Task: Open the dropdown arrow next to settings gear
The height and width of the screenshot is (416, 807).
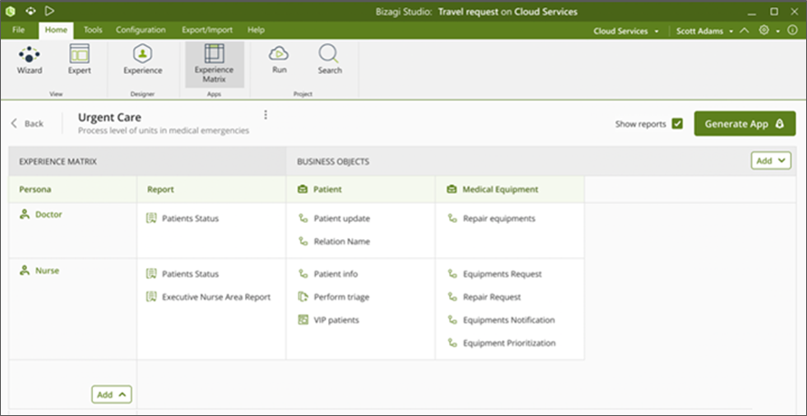Action: [x=778, y=31]
